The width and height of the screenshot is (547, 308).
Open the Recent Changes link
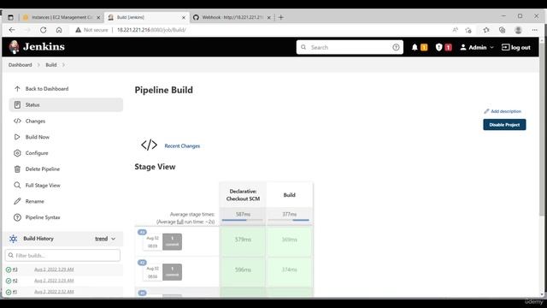[182, 146]
